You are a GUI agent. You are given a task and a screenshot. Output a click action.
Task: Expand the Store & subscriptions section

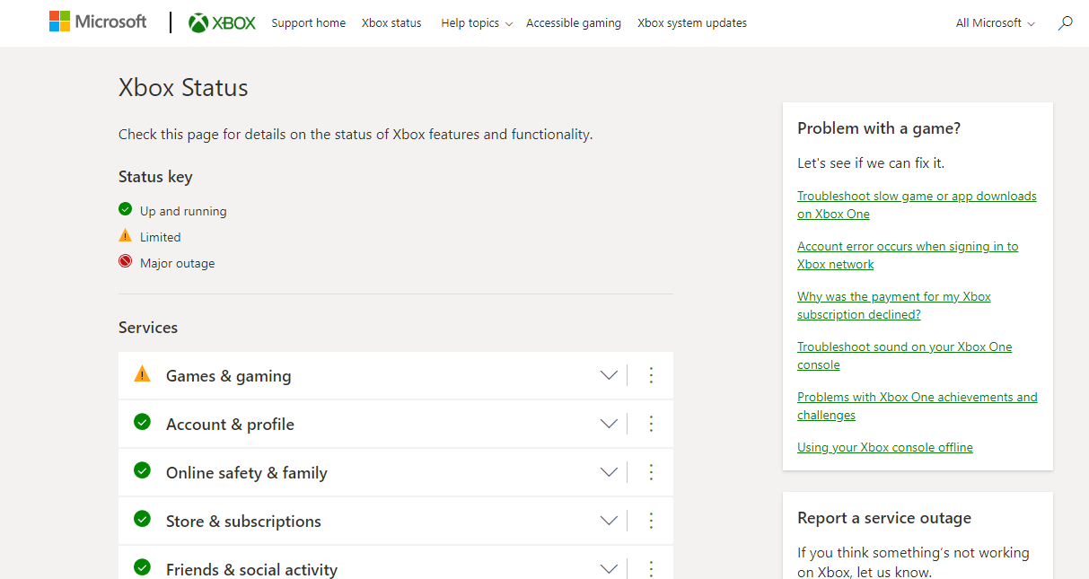click(x=609, y=522)
